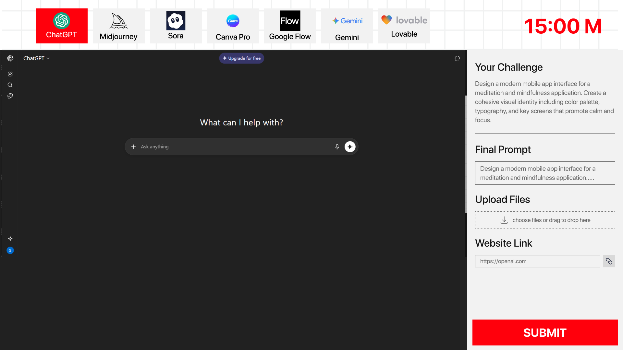Click the Your Challenge heading
This screenshot has height=350, width=623.
509,67
